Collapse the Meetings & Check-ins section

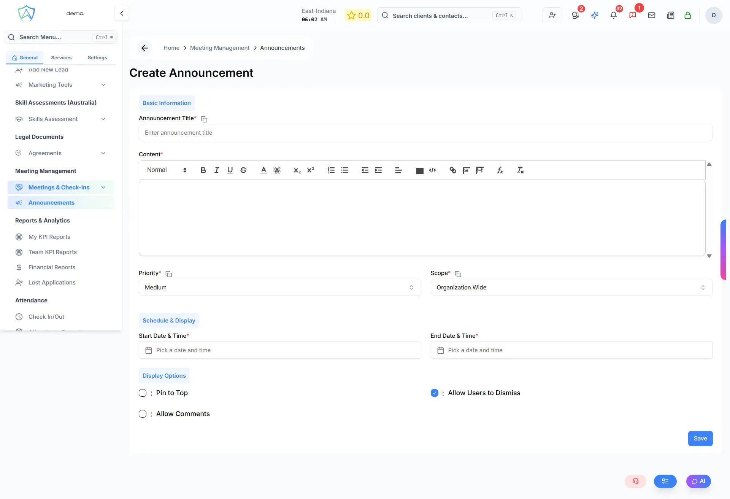point(103,187)
